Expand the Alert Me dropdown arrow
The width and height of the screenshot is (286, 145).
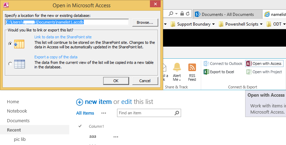click(180, 80)
